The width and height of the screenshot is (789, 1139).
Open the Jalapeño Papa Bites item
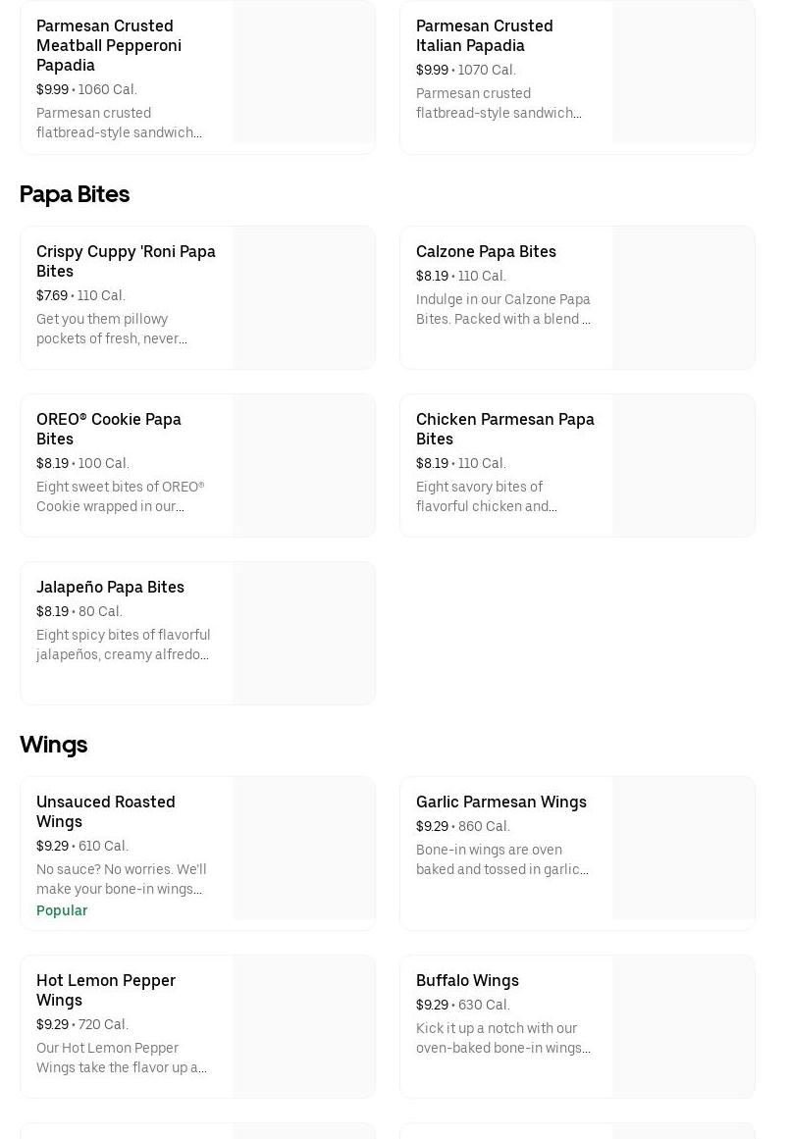(x=110, y=587)
